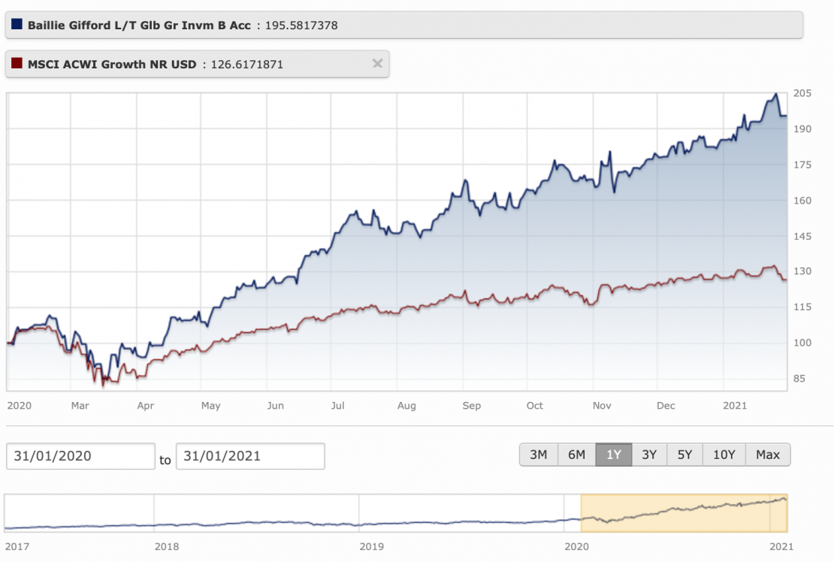This screenshot has height=562, width=834.
Task: Click the 2017 section of the navigator strip
Action: [79, 513]
